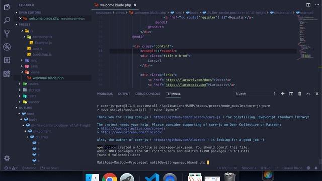The image size is (322, 181).
Task: Kill the terminal with trash icon
Action: coord(300,94)
